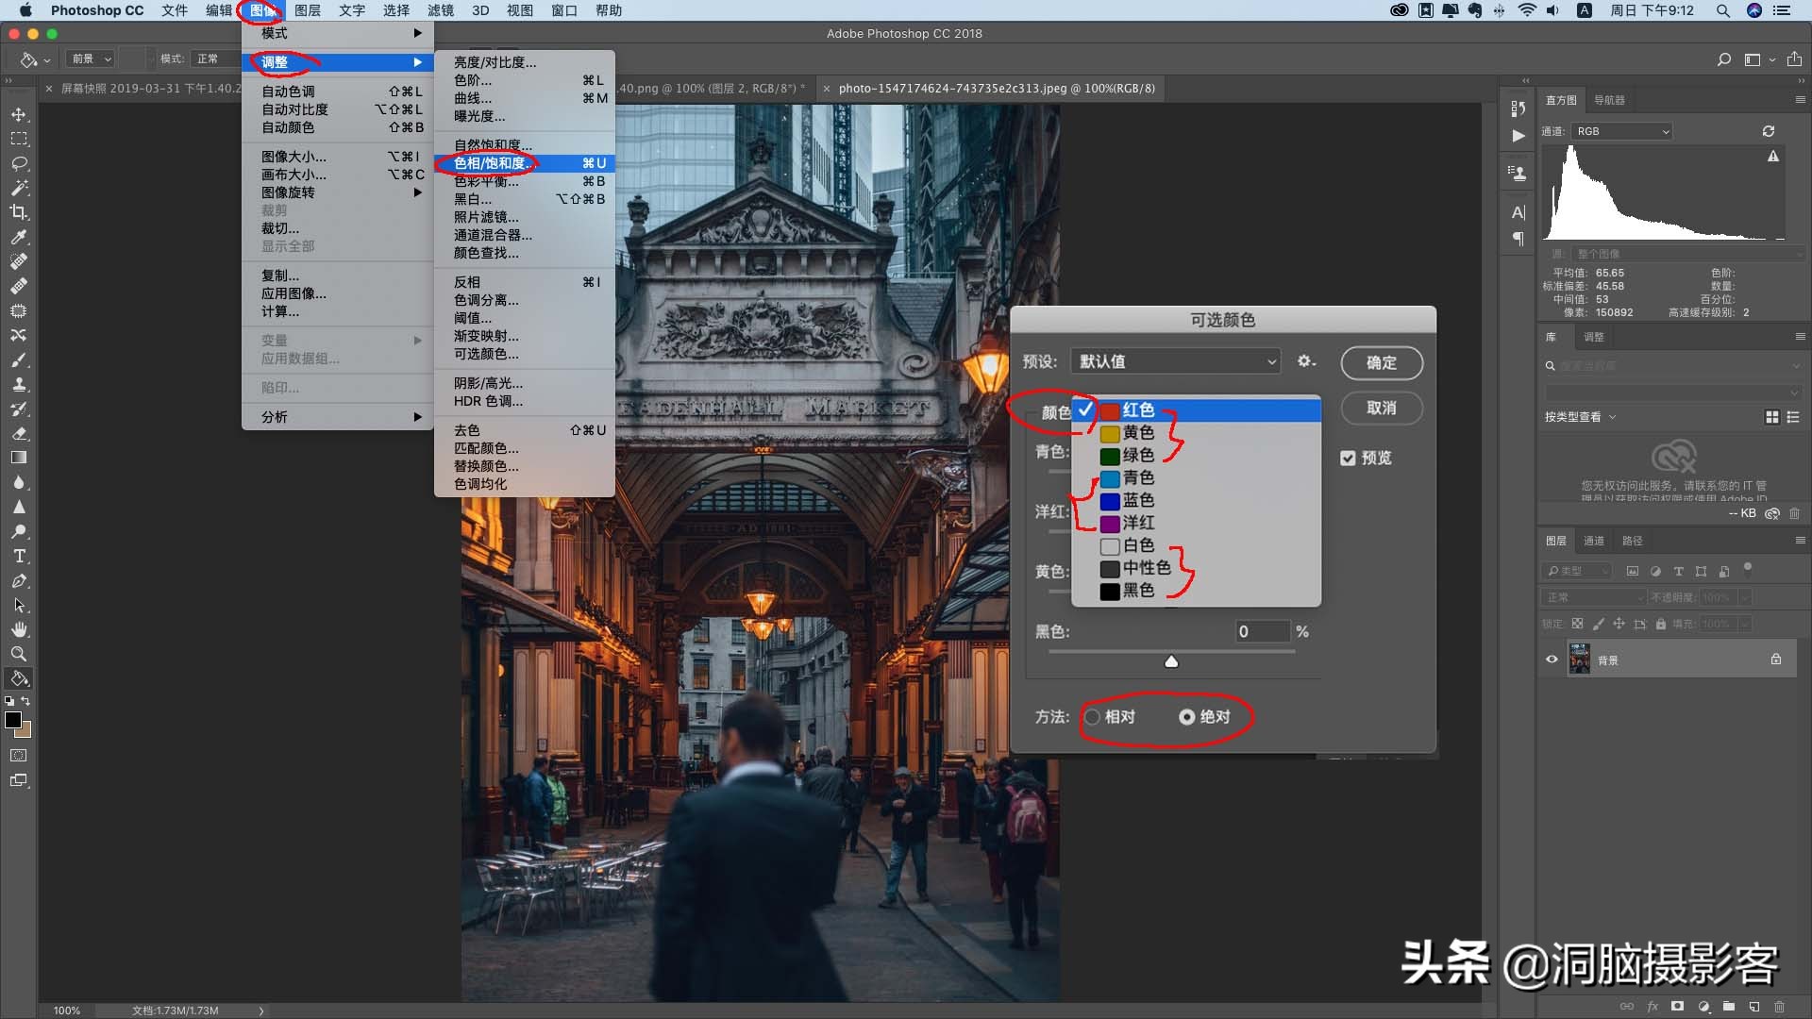Open macOS Spotlight search
Image resolution: width=1812 pixels, height=1019 pixels.
(1722, 10)
